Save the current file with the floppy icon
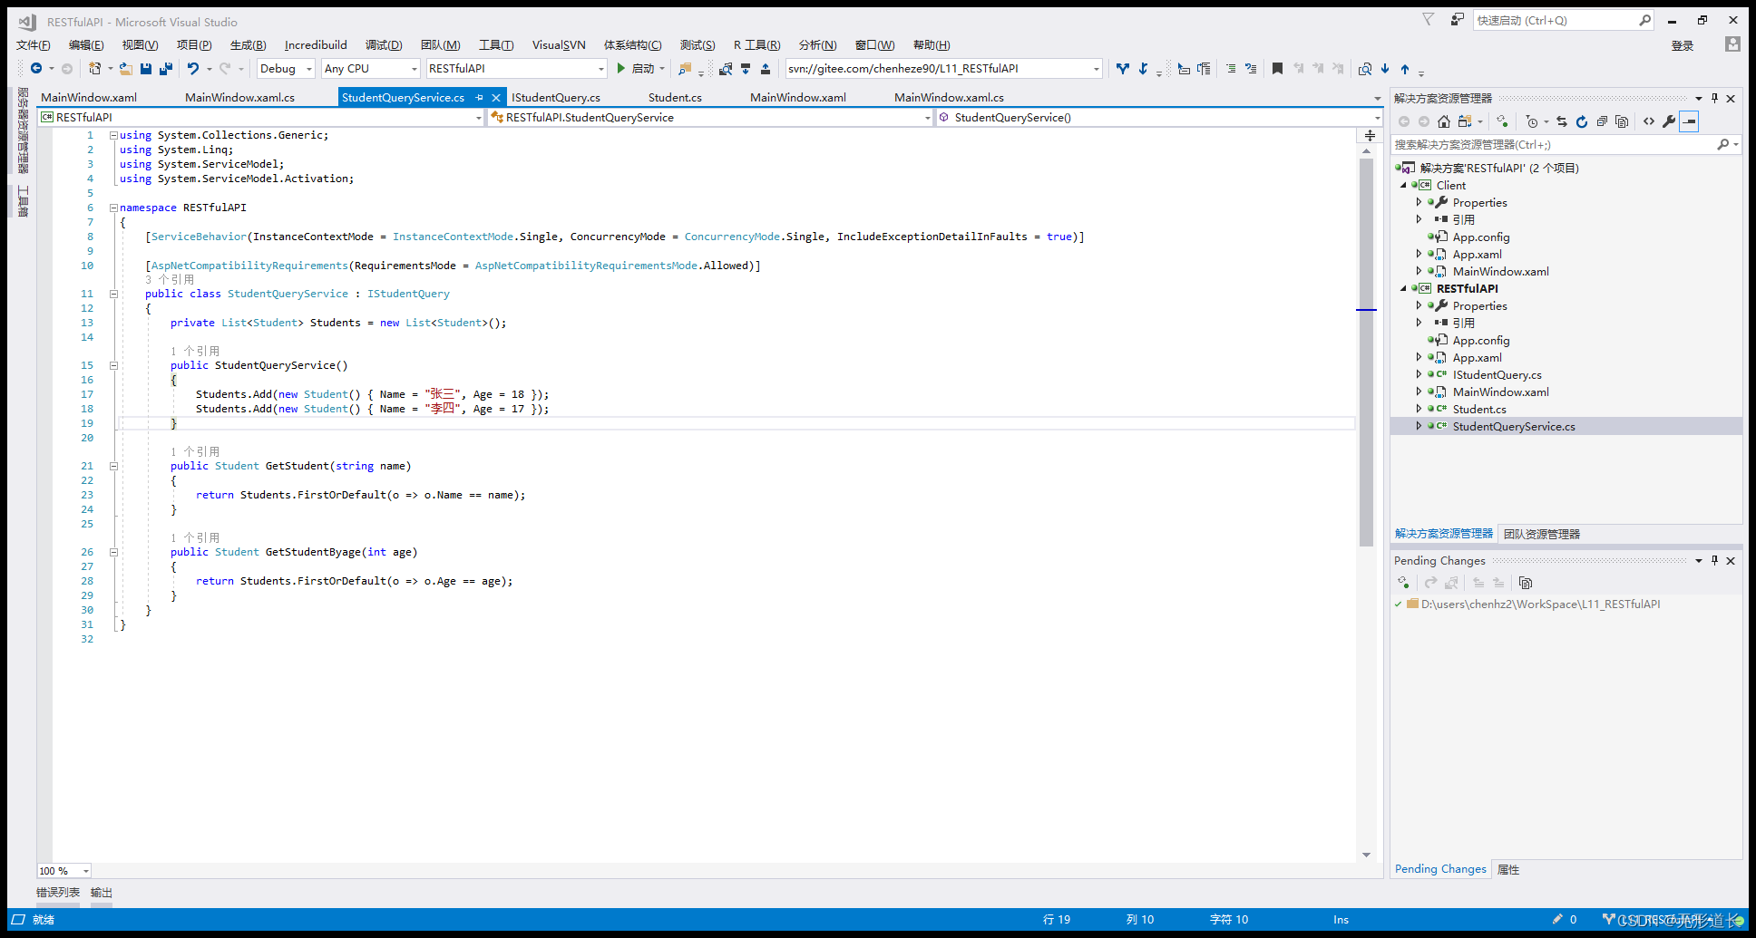The image size is (1756, 938). click(146, 68)
